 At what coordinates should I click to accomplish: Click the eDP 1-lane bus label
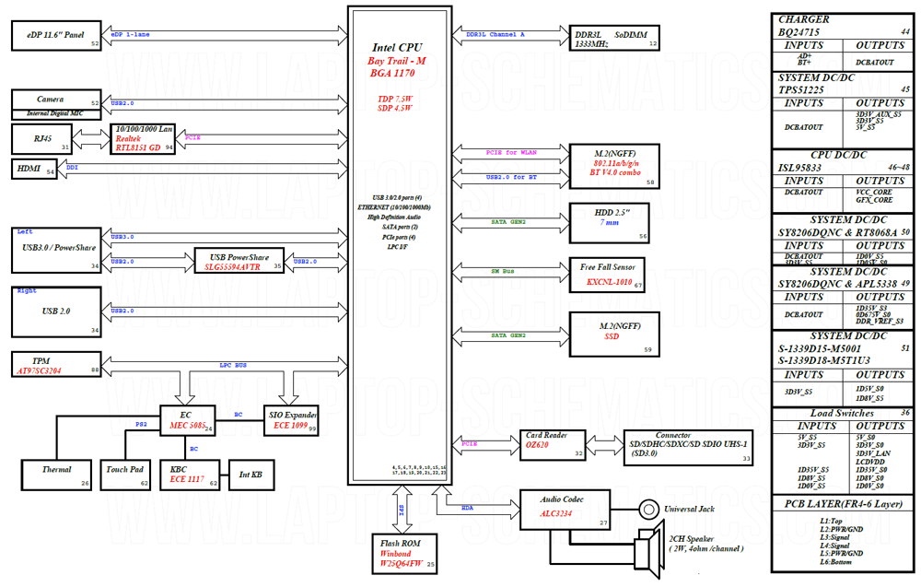(x=131, y=35)
